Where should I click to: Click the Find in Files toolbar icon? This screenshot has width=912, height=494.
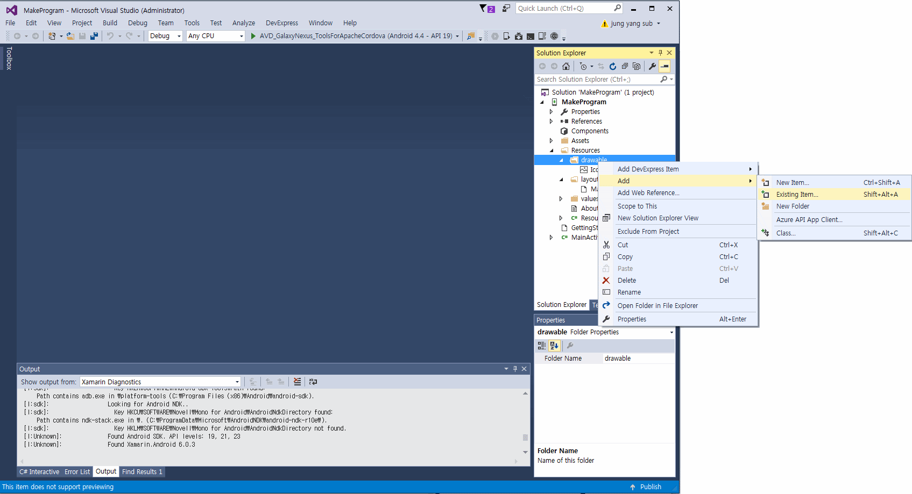(x=471, y=36)
